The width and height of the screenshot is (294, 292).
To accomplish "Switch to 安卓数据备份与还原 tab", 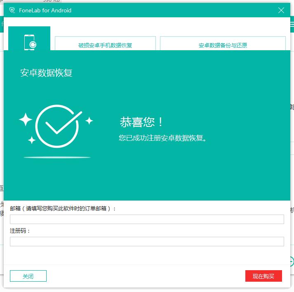I will point(223,43).
